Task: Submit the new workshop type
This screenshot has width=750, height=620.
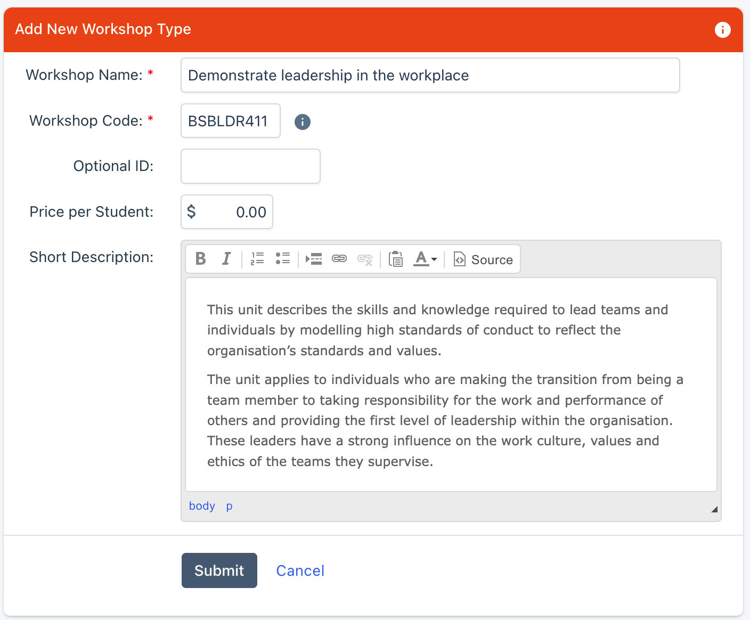Action: 219,570
